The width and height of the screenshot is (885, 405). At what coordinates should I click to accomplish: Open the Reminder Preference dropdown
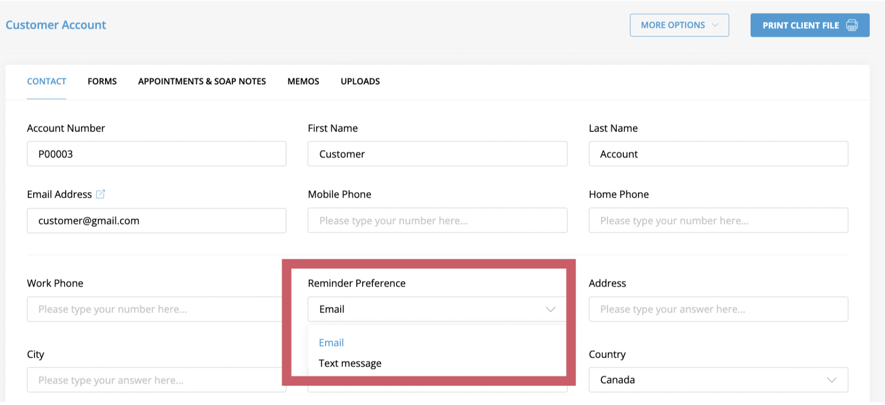[437, 309]
